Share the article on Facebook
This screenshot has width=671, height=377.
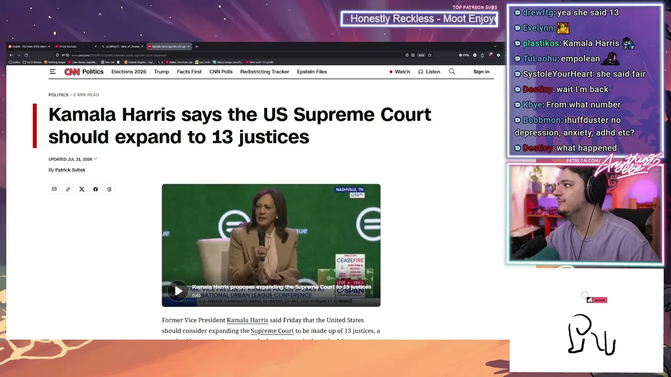(x=95, y=189)
